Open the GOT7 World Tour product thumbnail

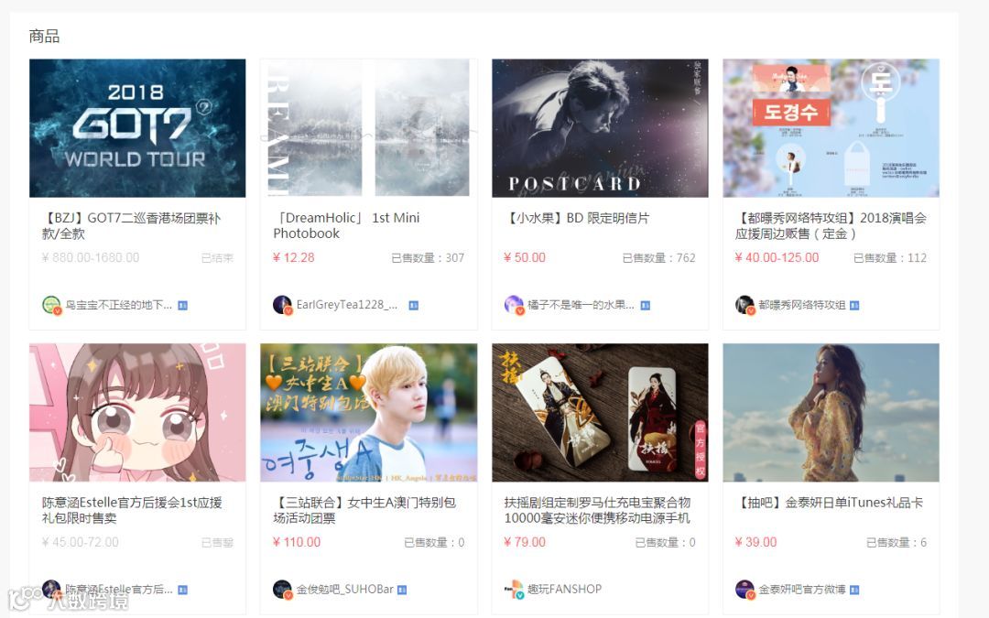click(x=137, y=128)
